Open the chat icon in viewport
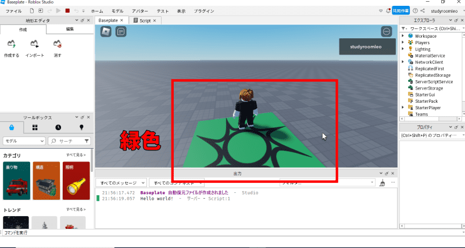 point(121,31)
